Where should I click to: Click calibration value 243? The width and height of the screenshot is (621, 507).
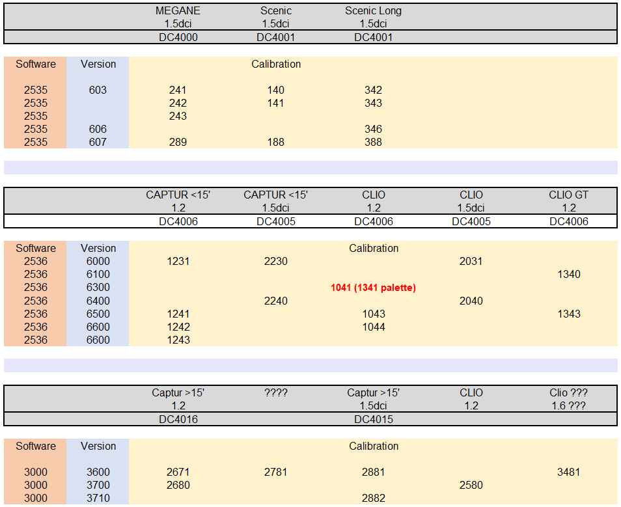coord(178,116)
